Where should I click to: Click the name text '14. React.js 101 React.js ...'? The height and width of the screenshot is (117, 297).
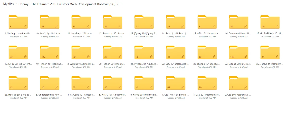[176, 34]
